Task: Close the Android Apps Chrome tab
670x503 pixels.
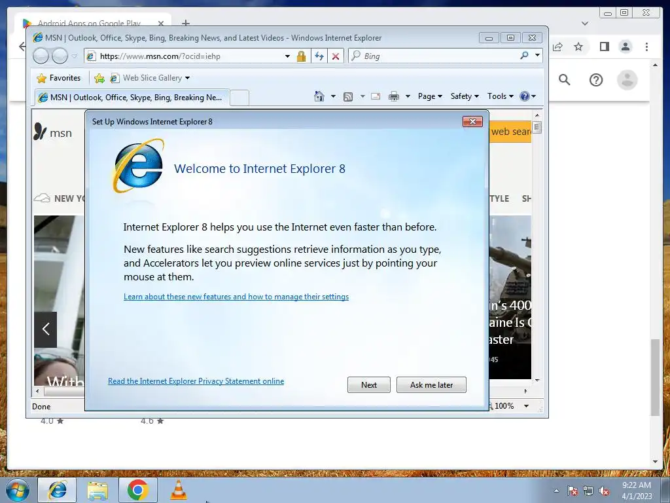Action: click(161, 23)
